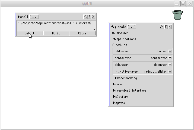Expand the benchmarking category

click(116, 78)
